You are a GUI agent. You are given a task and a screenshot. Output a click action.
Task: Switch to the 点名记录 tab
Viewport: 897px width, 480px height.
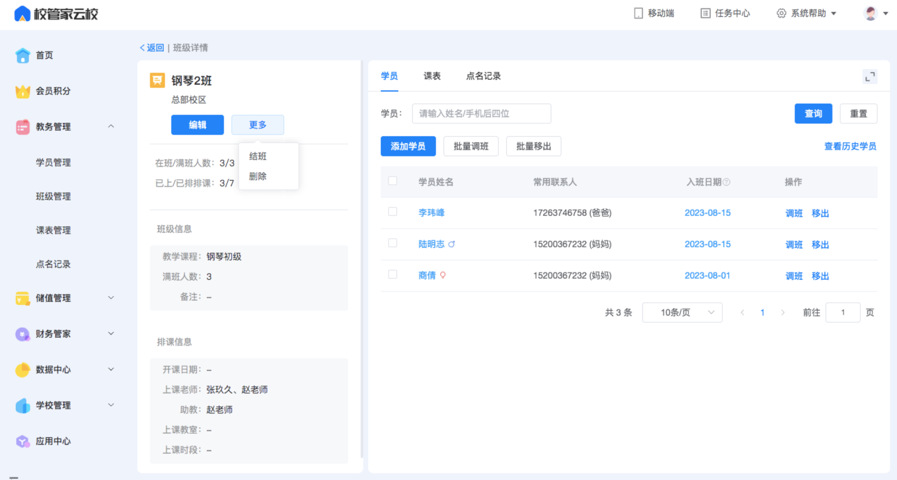(483, 76)
